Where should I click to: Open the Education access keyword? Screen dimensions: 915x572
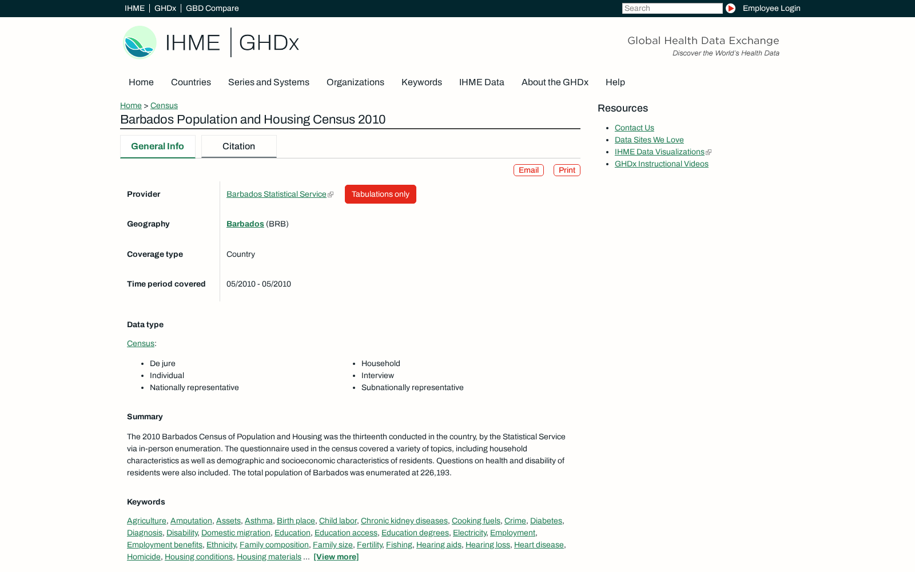346,533
